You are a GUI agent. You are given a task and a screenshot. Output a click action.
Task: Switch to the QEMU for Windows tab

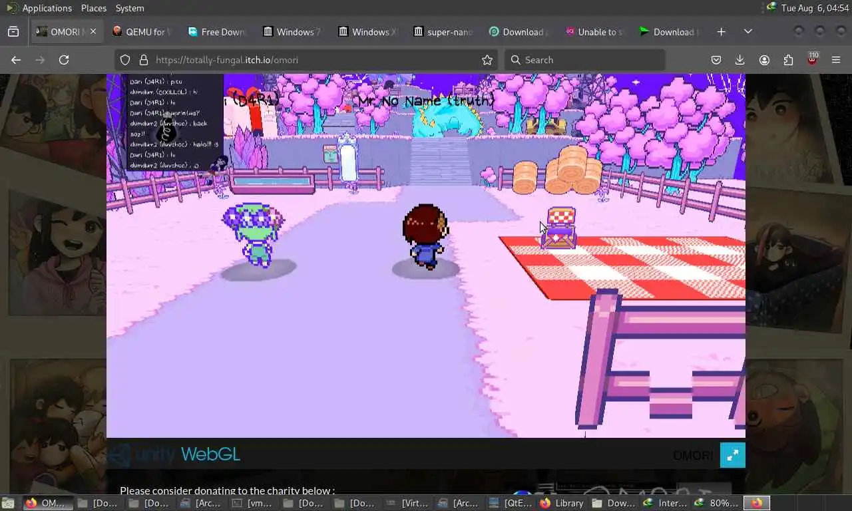[142, 32]
